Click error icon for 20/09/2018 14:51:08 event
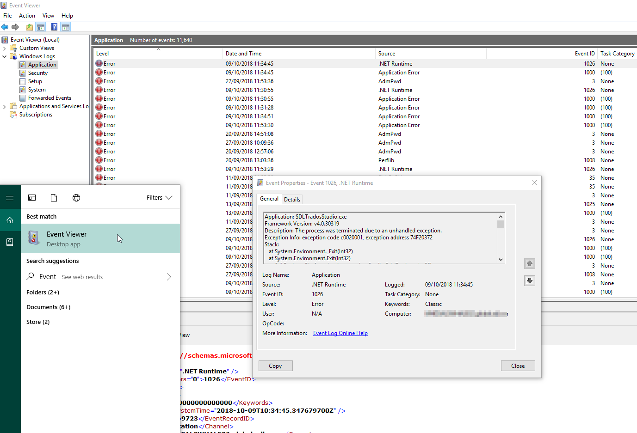This screenshot has width=637, height=433. [99, 134]
